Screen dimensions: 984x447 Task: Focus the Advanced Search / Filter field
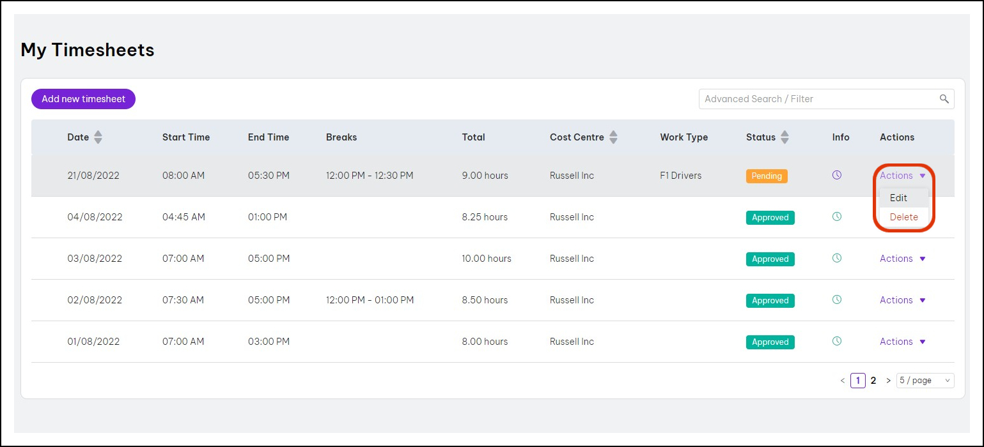pyautogui.click(x=818, y=99)
